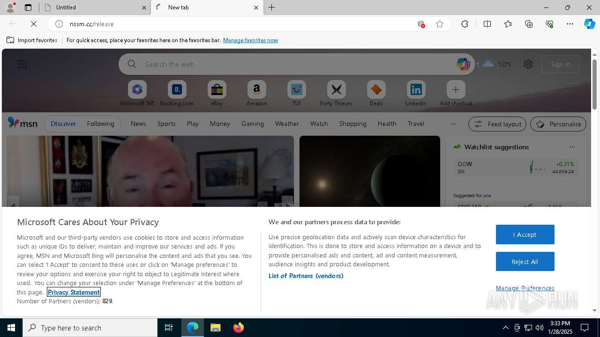Open the Sports category
This screenshot has width=600, height=337.
pos(166,124)
